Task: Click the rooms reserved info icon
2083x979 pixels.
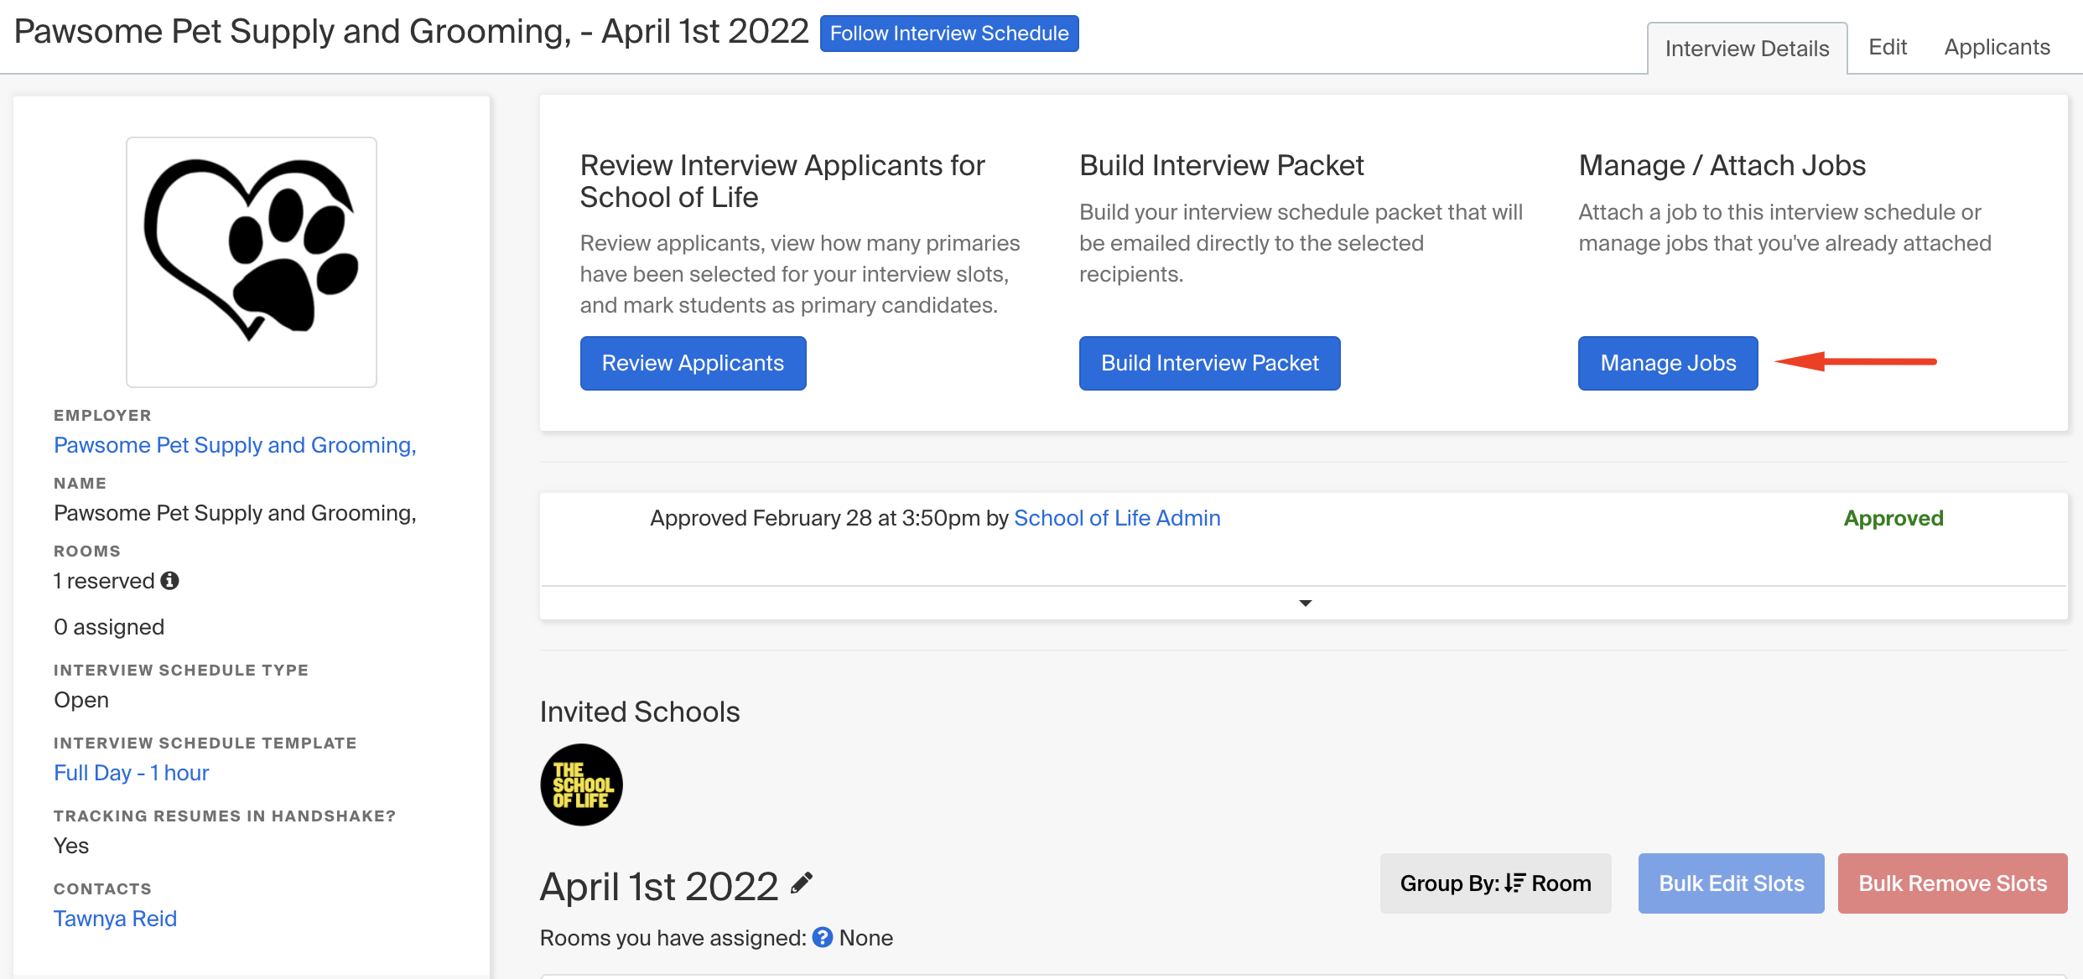Action: click(x=170, y=581)
